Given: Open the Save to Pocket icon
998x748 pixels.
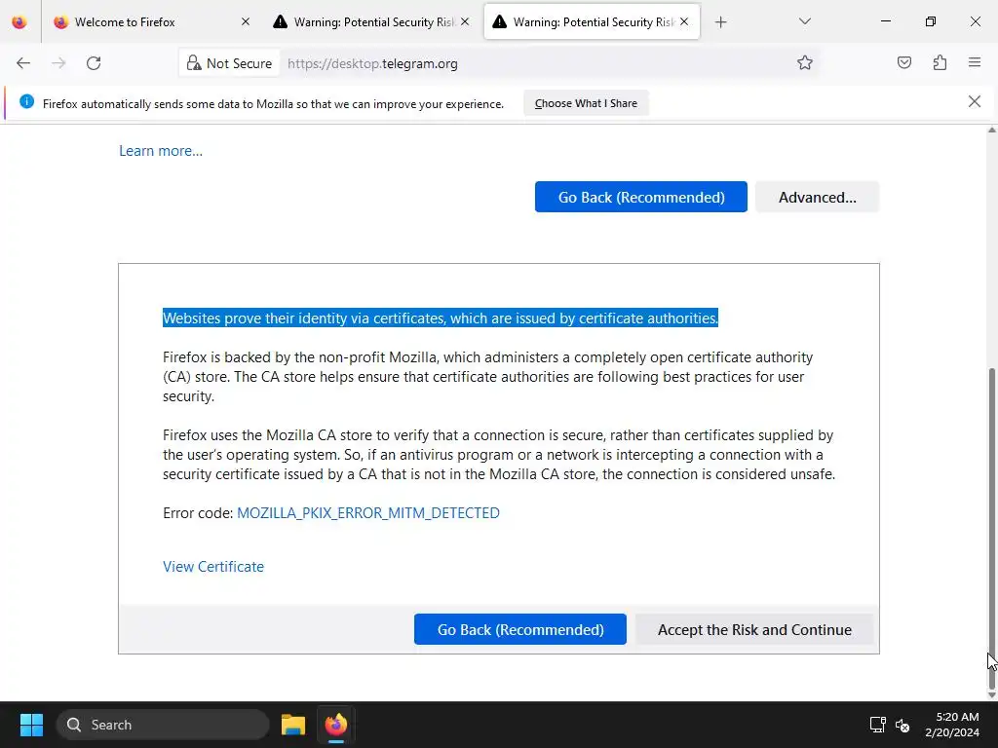Looking at the screenshot, I should coord(903,62).
